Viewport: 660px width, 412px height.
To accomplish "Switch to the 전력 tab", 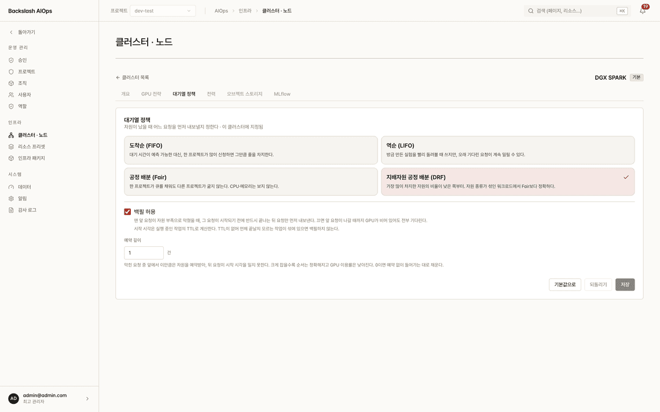I will (211, 94).
